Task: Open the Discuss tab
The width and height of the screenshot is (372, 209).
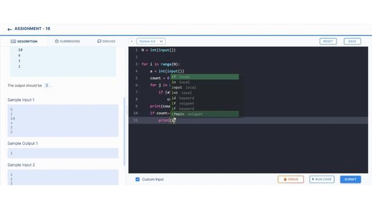Action: point(106,41)
